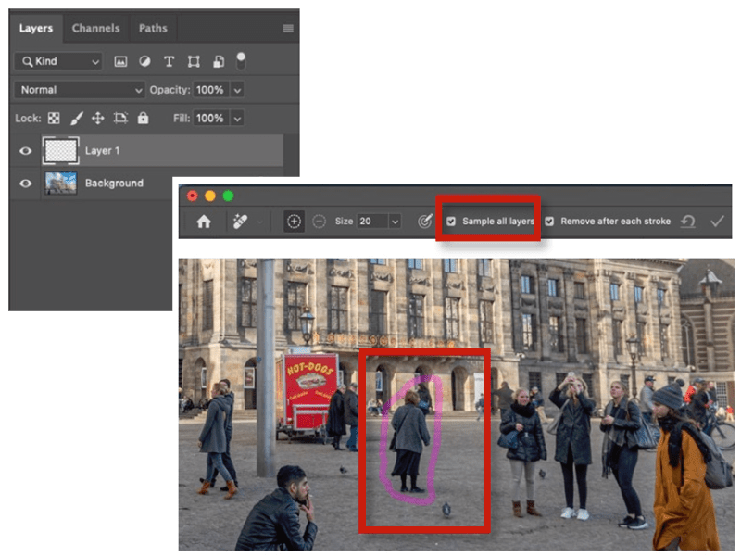Open the Layers panel menu
This screenshot has height=557, width=741.
[x=288, y=29]
